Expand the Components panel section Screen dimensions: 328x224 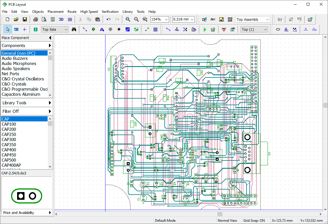(x=27, y=45)
